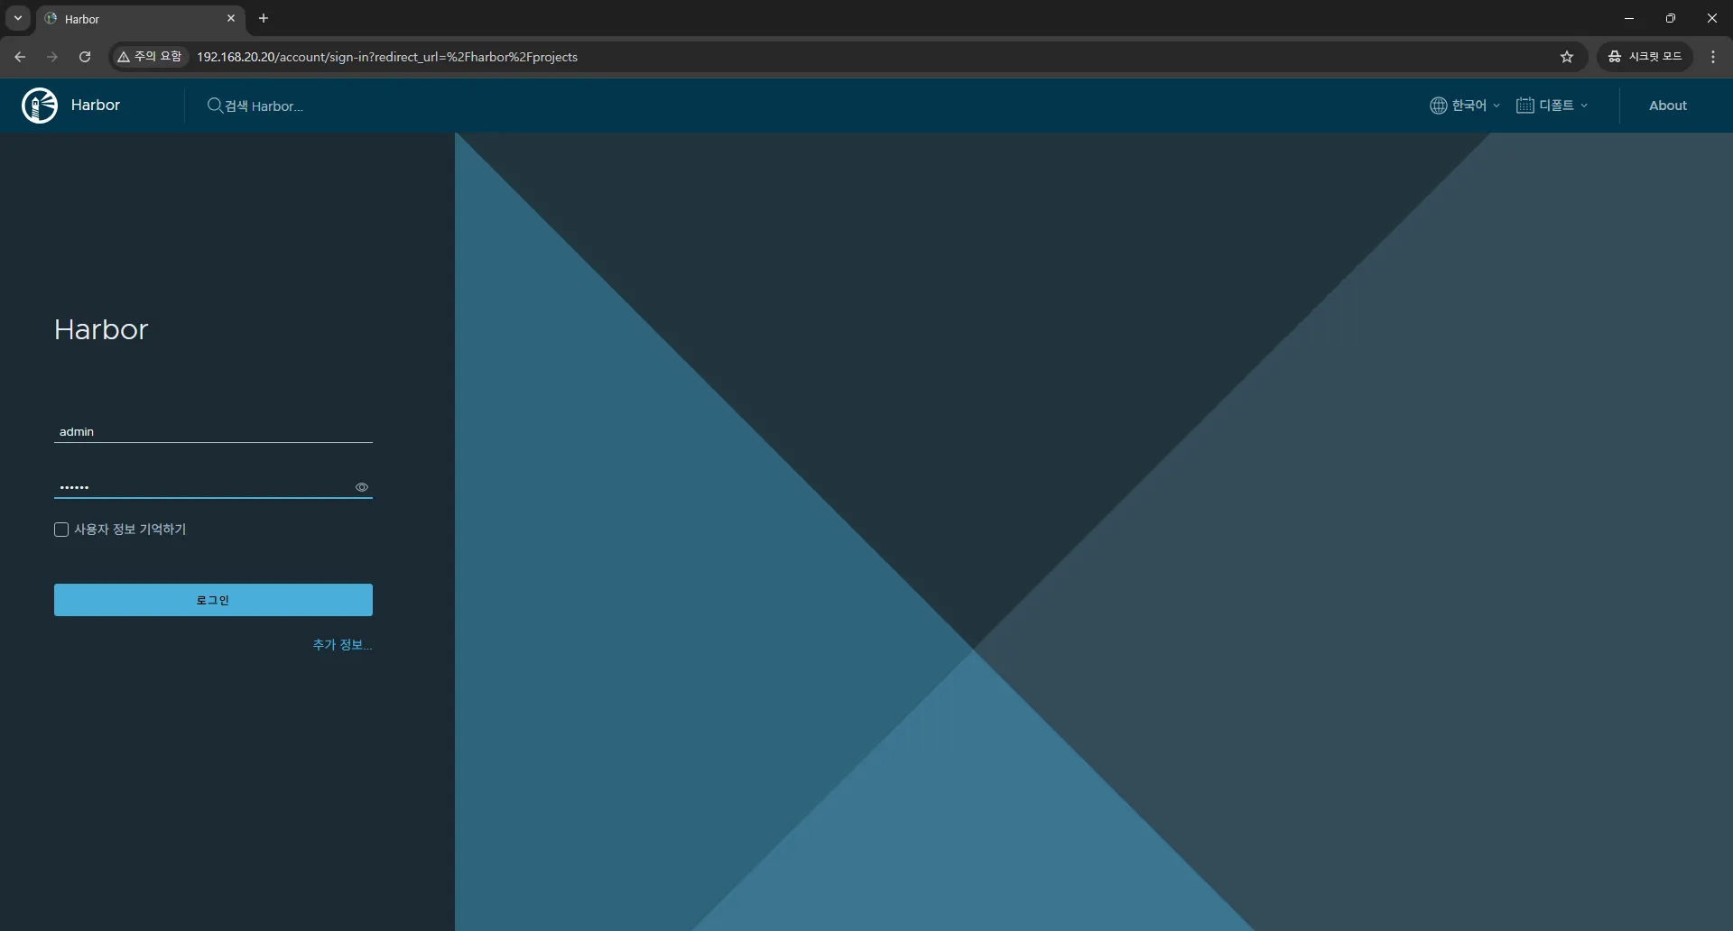Viewport: 1733px width, 931px height.
Task: Click the 주의 요함 security warning
Action: [150, 57]
